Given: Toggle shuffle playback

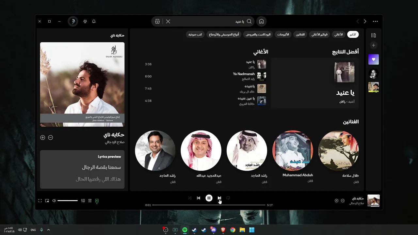Looking at the screenshot, I should tap(190, 198).
